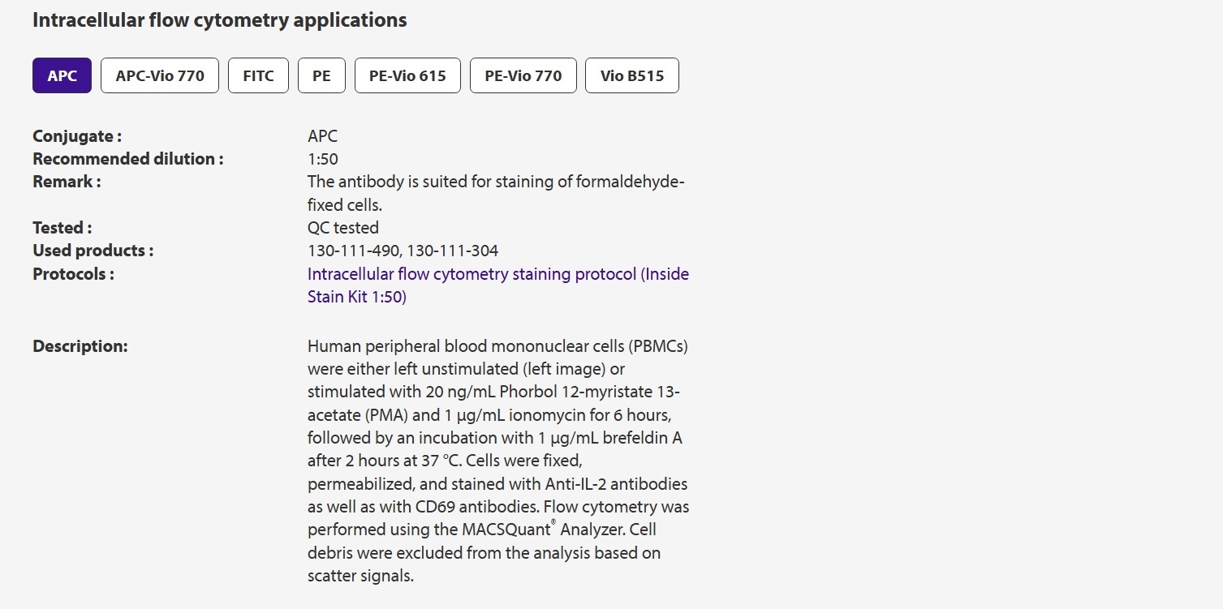This screenshot has height=609, width=1223.
Task: Click the Recommended dilution label
Action: [128, 159]
